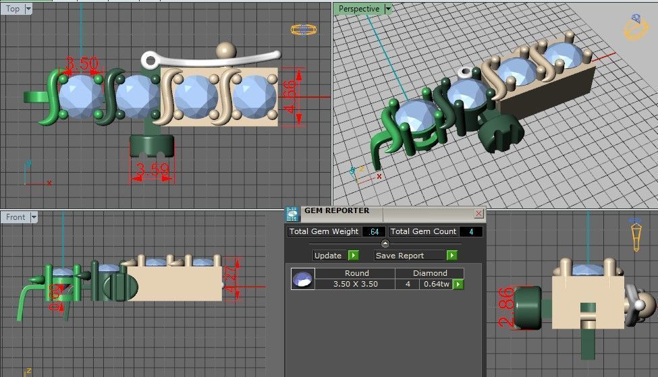The width and height of the screenshot is (658, 377).
Task: Click the Total Gem Count label
Action: point(423,231)
